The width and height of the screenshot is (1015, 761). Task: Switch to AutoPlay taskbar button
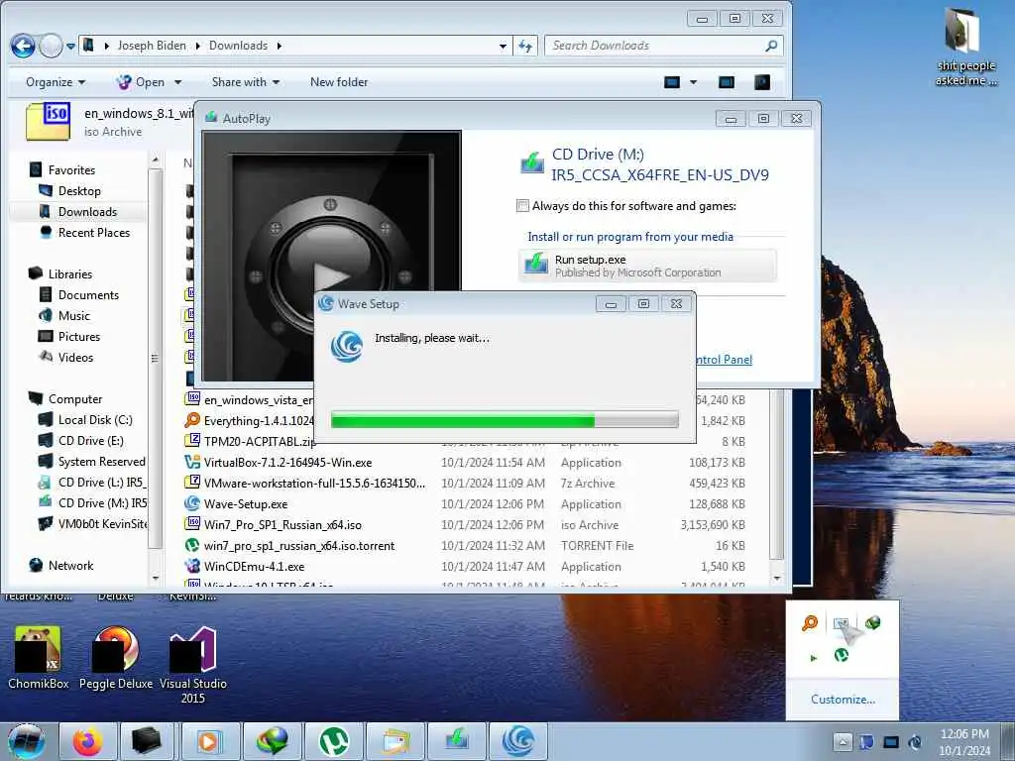[456, 741]
